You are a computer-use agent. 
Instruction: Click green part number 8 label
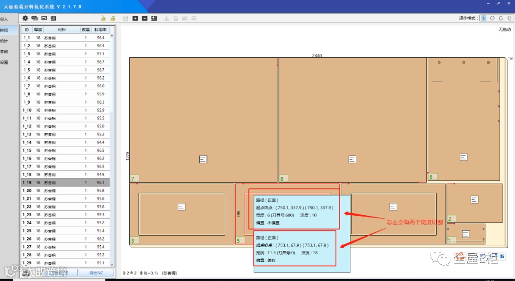click(x=284, y=178)
